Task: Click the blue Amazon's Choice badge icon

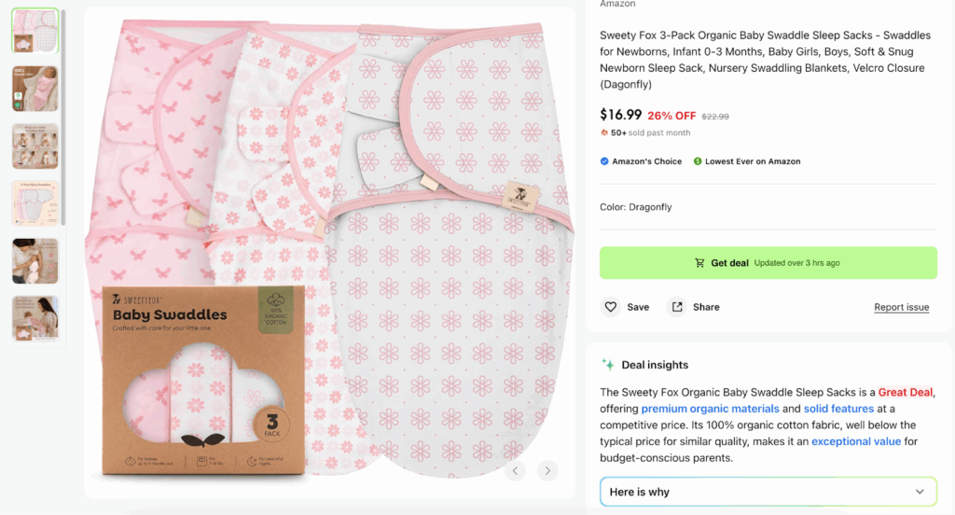Action: pyautogui.click(x=605, y=161)
